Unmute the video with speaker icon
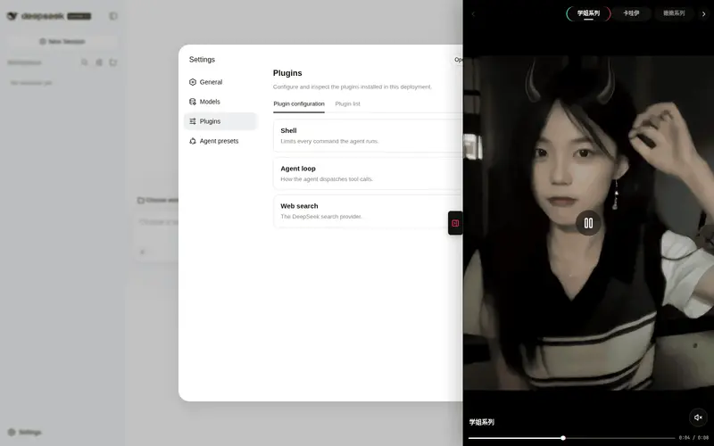 tap(698, 417)
